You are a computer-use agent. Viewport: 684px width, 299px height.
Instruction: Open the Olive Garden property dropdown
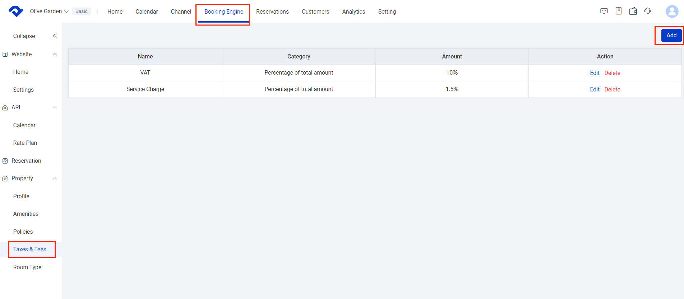click(49, 11)
